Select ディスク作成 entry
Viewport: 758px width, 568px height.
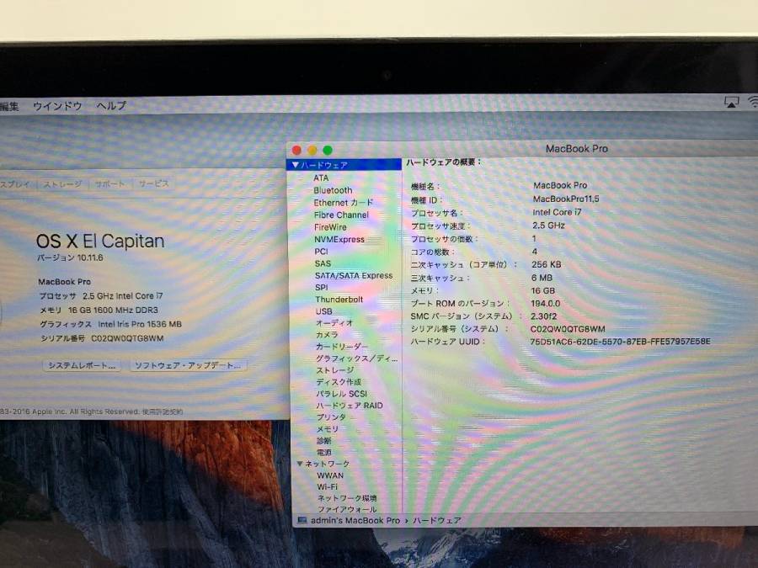point(339,382)
